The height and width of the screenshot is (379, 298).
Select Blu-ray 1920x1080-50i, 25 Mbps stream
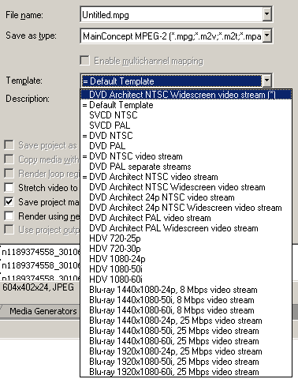click(x=186, y=362)
